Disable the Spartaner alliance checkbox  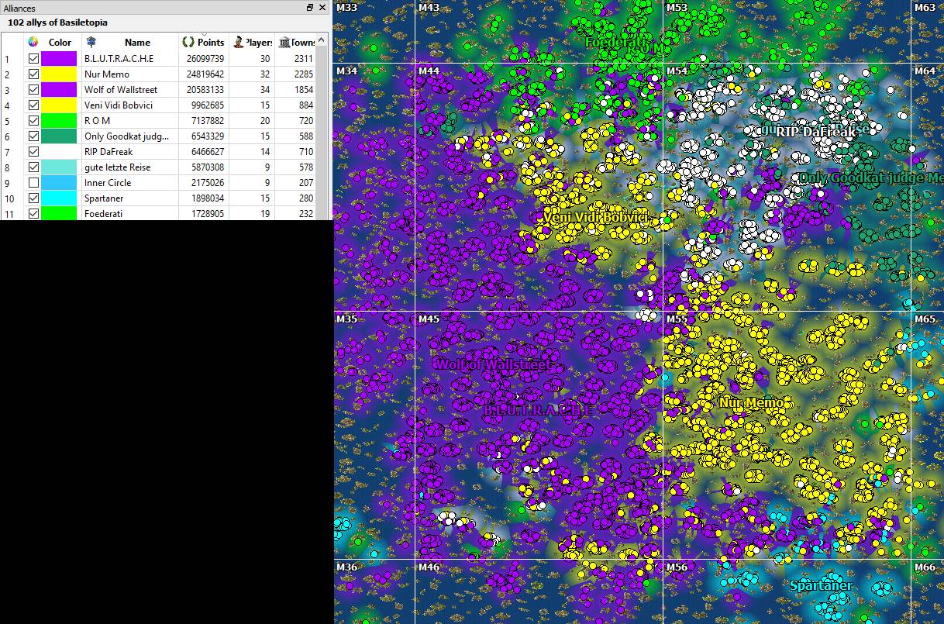(x=33, y=198)
